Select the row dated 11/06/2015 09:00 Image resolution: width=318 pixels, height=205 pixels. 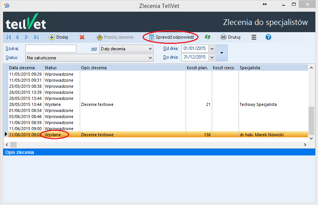158,129
